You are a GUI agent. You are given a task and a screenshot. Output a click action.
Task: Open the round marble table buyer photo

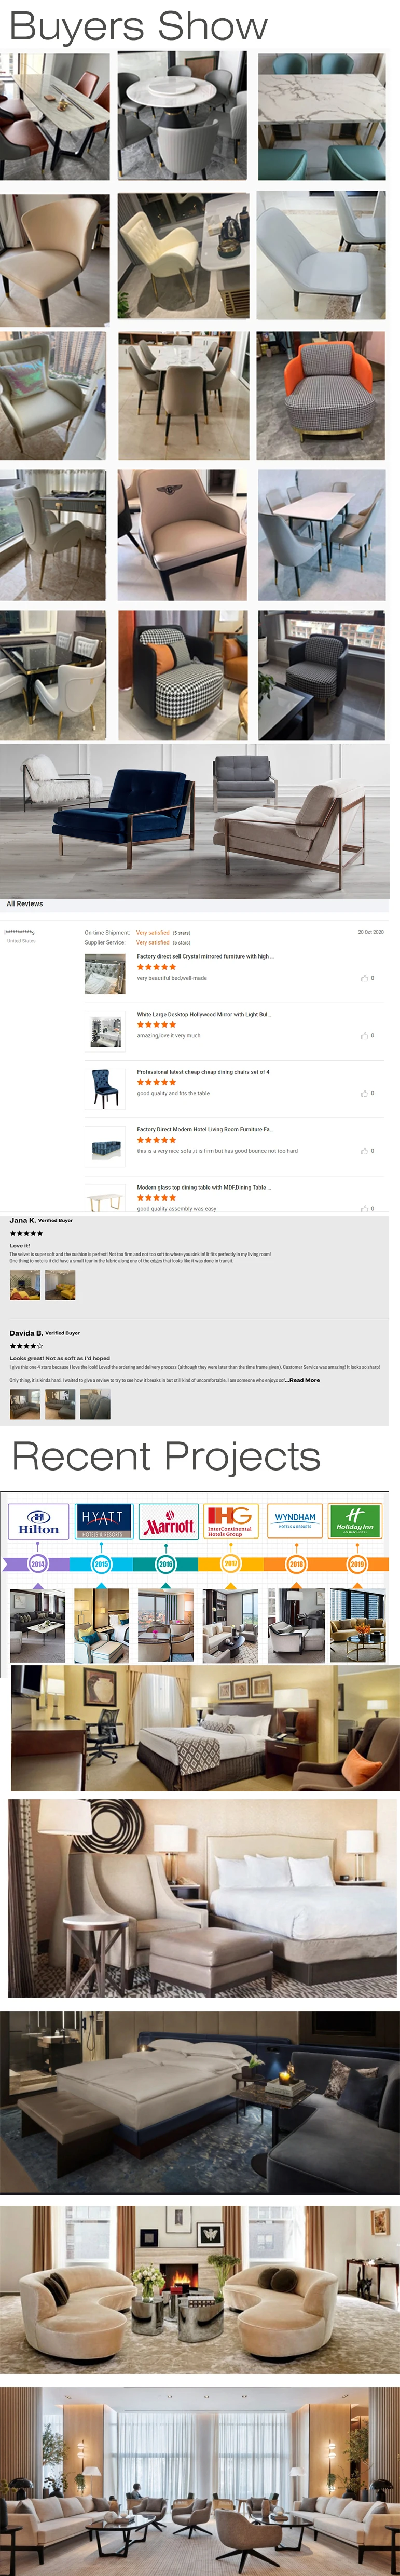(x=182, y=116)
